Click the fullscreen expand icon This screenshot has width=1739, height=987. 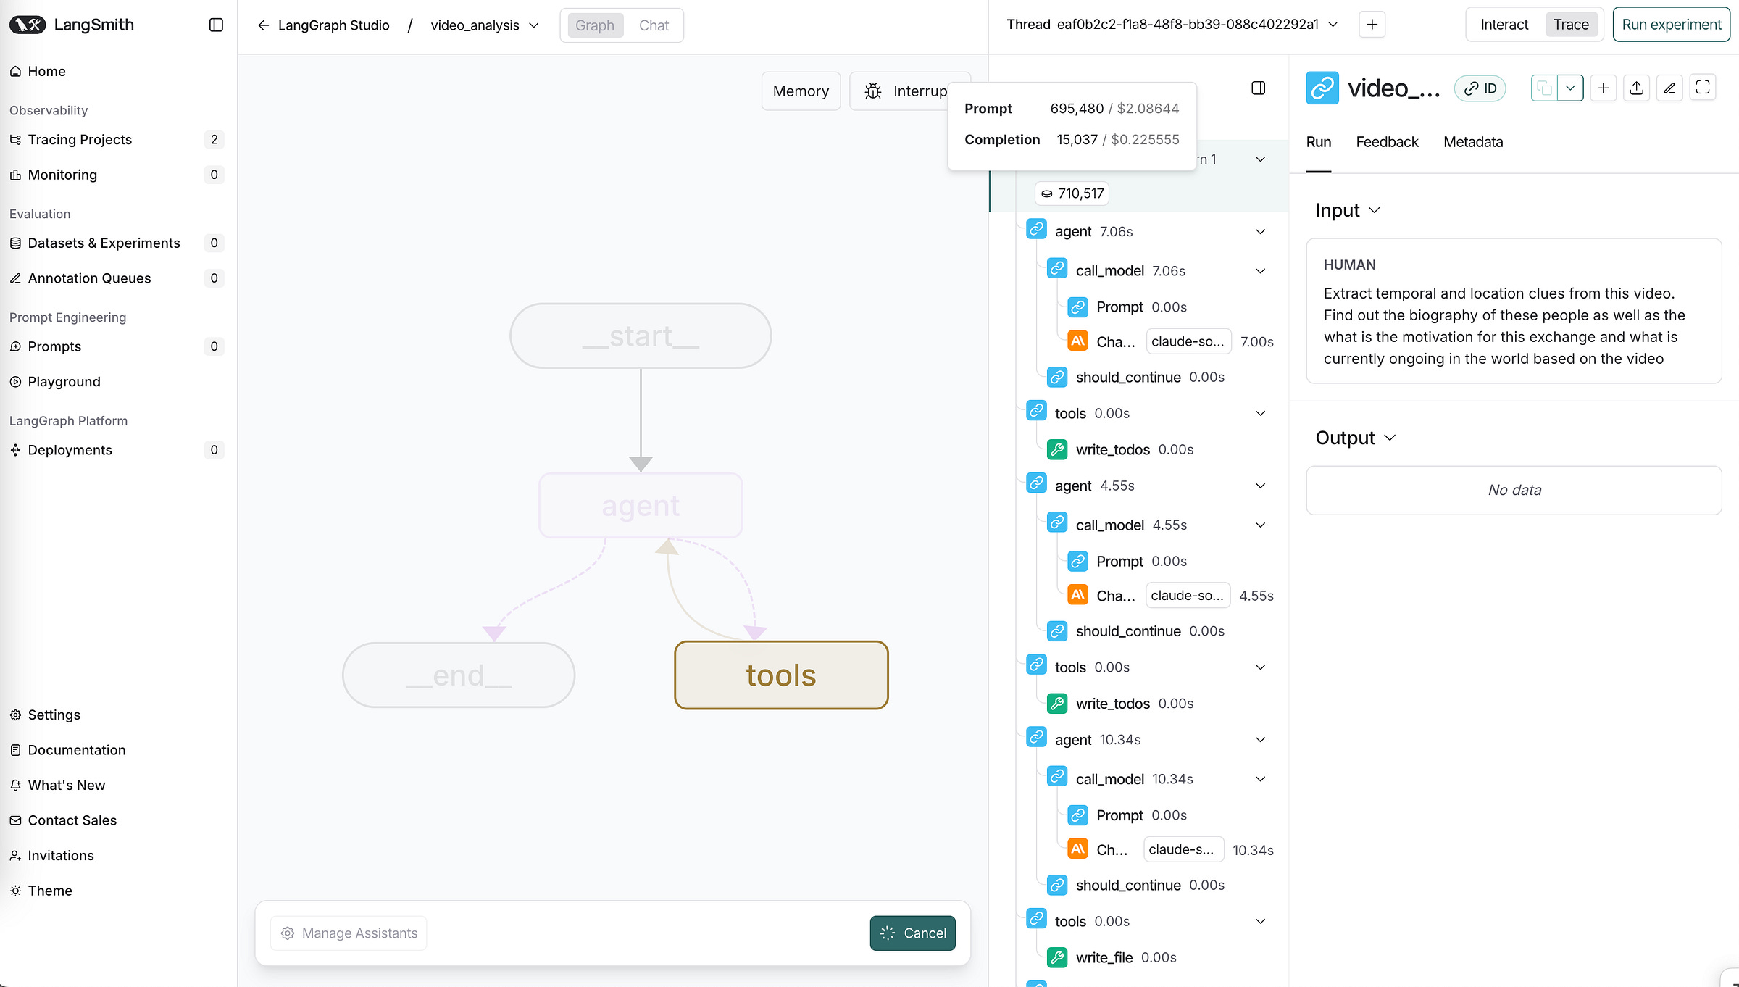(x=1703, y=88)
